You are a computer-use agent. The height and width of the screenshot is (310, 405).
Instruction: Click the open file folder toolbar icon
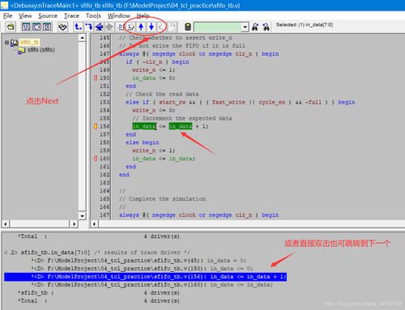pos(11,27)
